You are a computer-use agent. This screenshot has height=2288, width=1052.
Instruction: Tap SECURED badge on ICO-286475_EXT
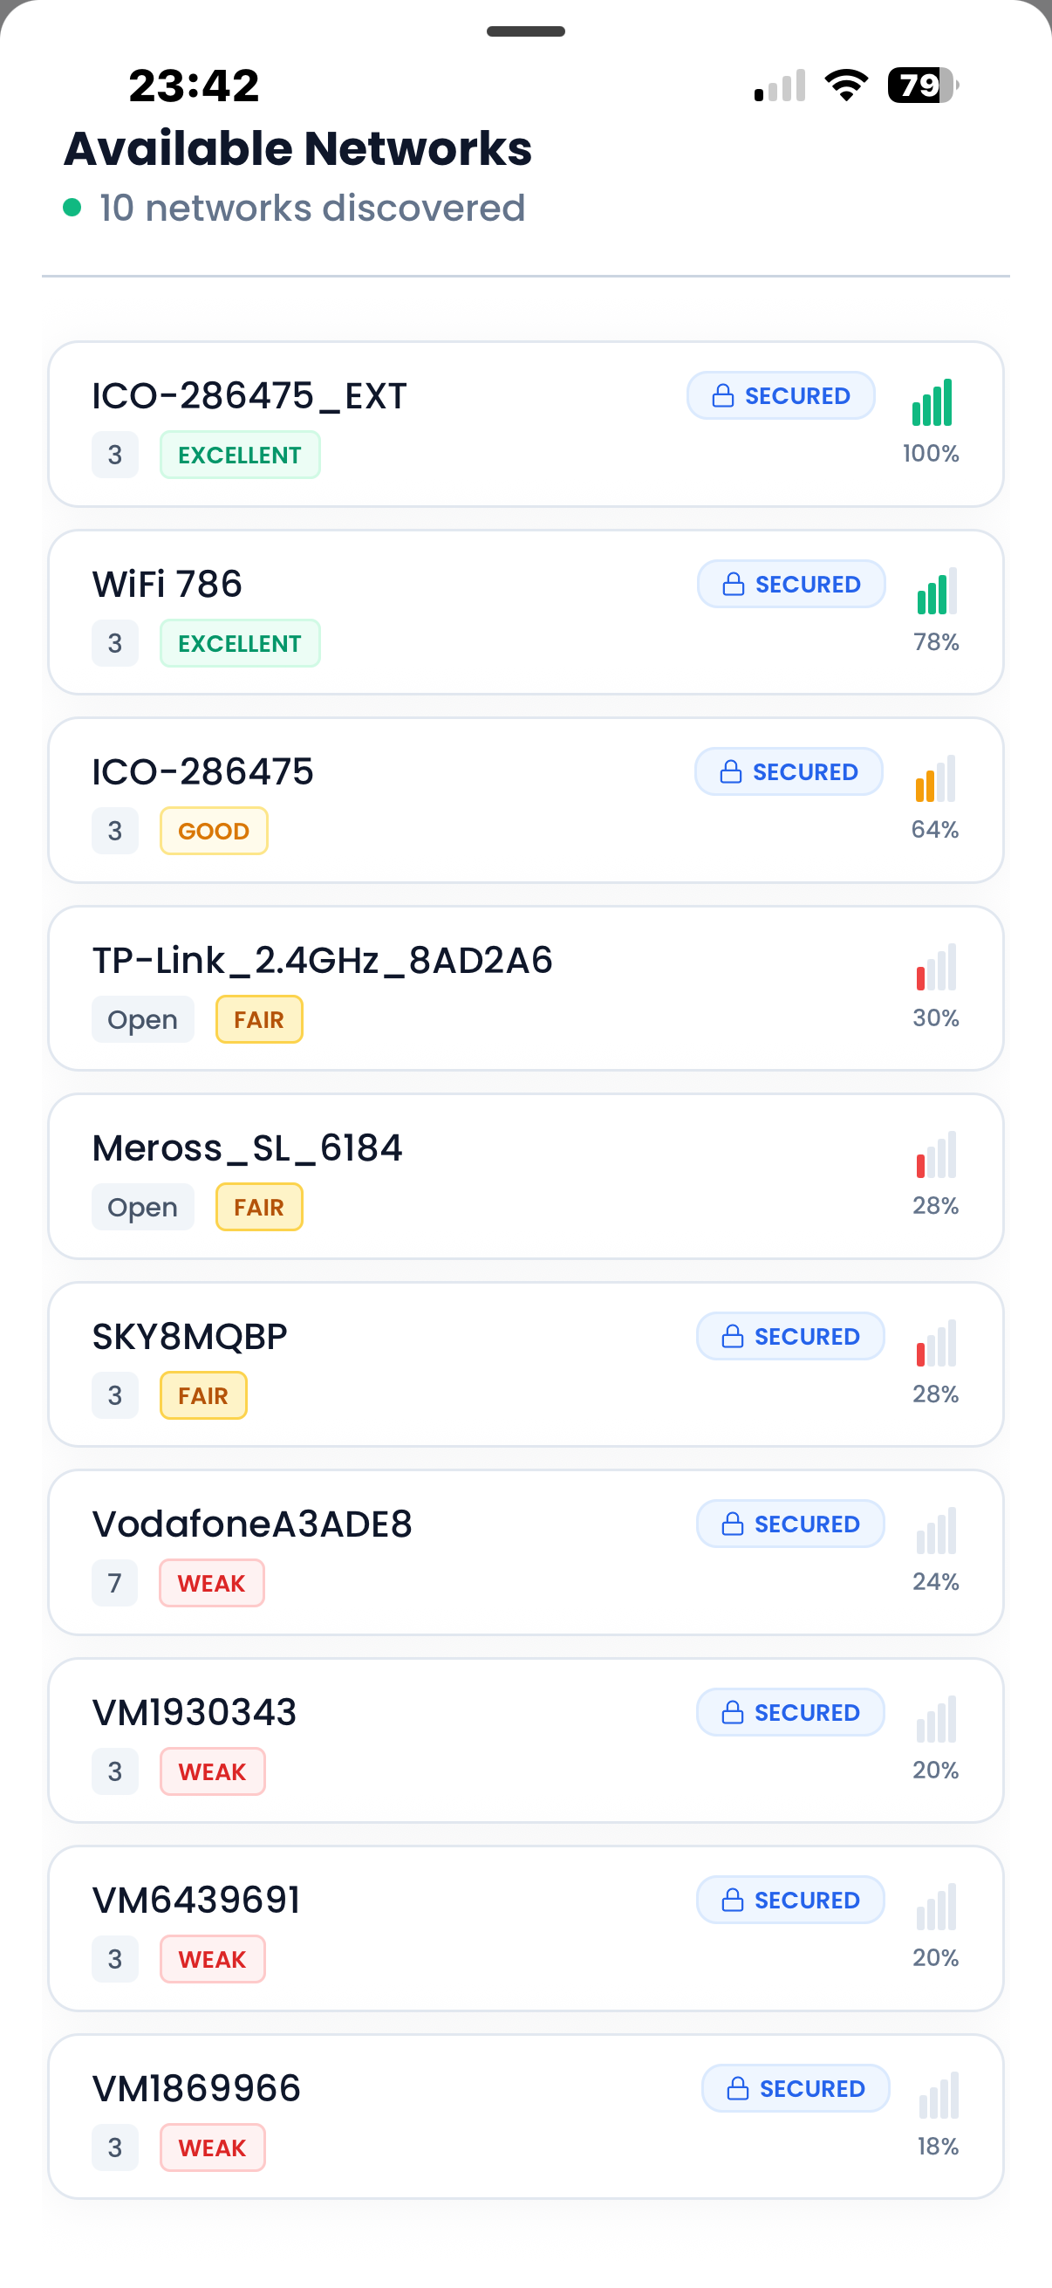(x=781, y=396)
